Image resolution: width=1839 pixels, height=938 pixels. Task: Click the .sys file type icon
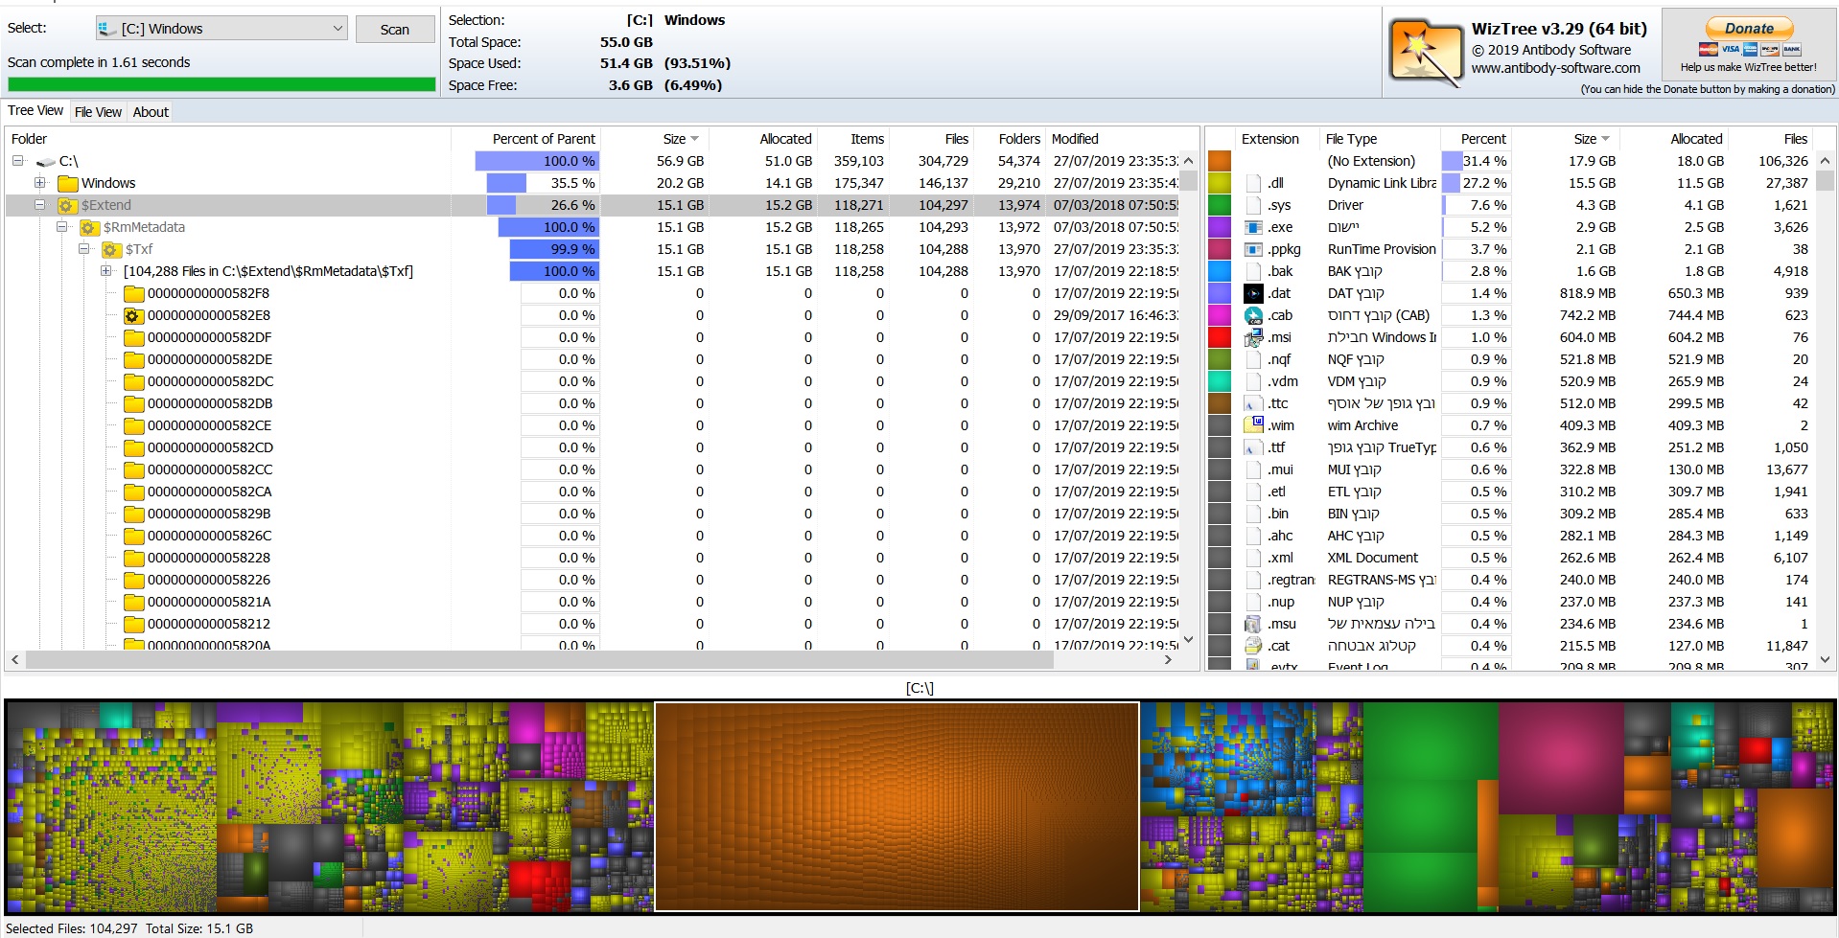pos(1253,205)
